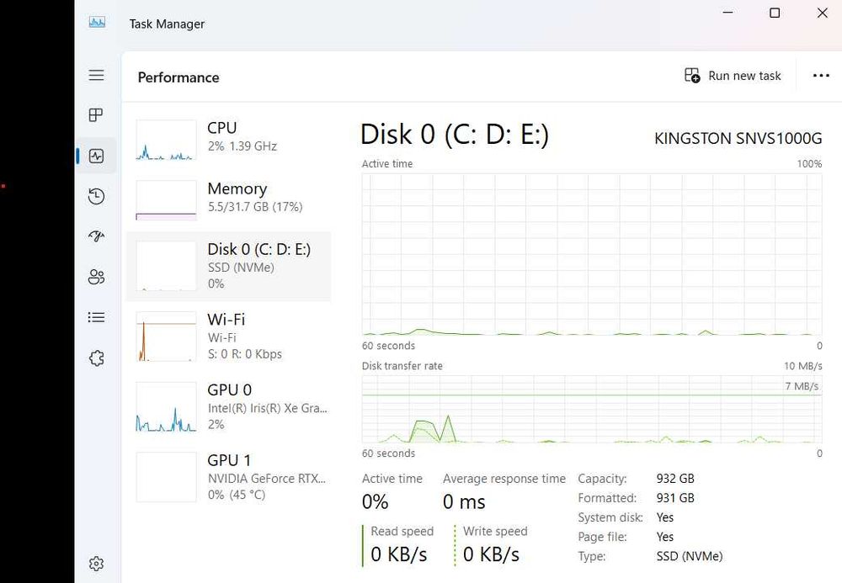This screenshot has height=583, width=842.
Task: Select the Memory performance item
Action: pos(227,199)
